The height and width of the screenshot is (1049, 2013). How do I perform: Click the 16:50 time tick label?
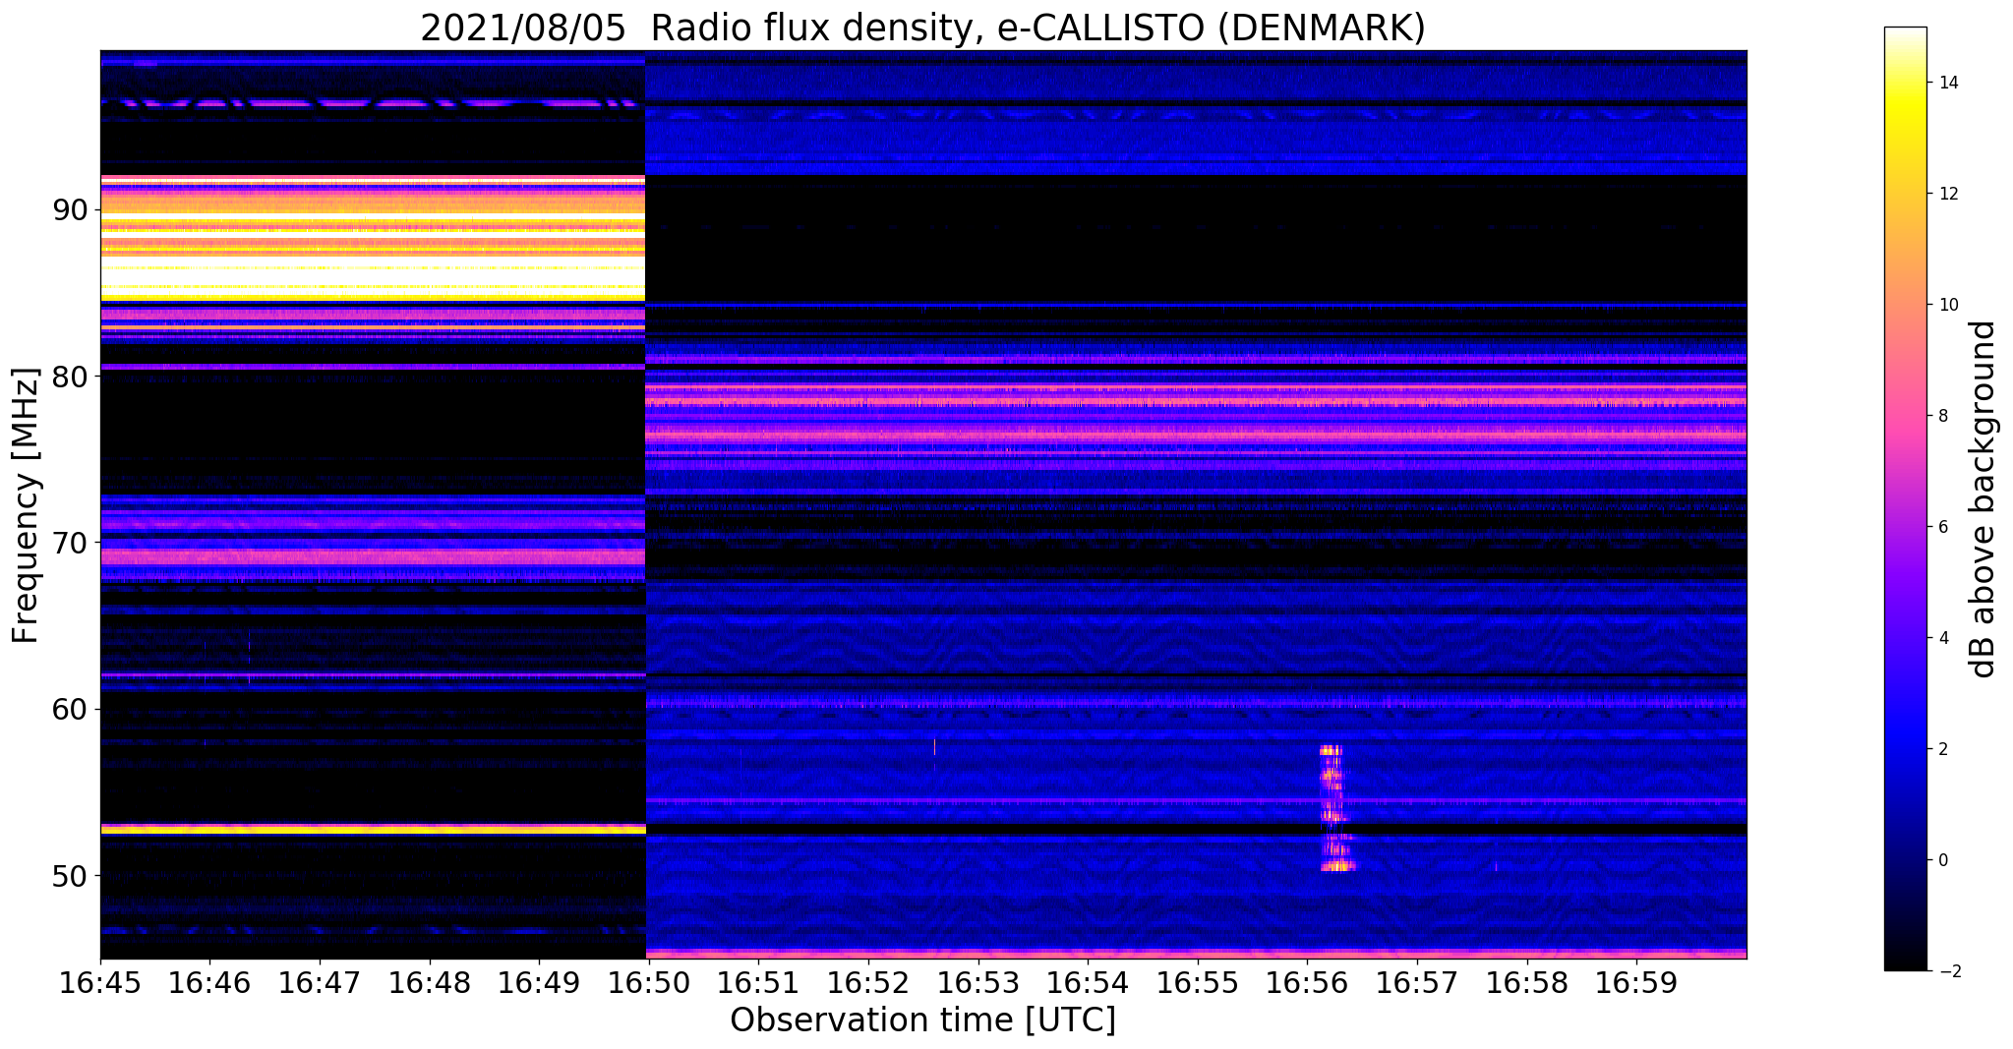(x=648, y=982)
